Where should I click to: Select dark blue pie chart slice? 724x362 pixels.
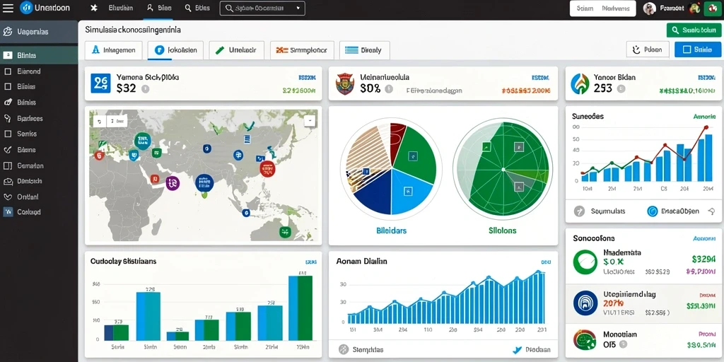(373, 193)
